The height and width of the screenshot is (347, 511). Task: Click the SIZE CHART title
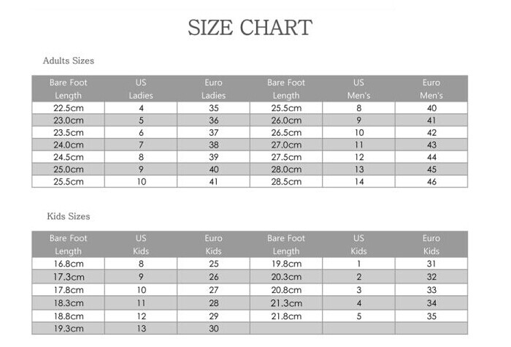250,28
